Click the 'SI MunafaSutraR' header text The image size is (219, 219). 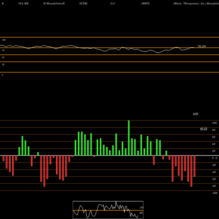pos(54,4)
